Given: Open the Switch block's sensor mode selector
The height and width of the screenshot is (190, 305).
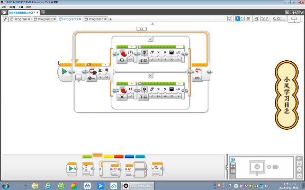Looking at the screenshot, I should [x=92, y=78].
